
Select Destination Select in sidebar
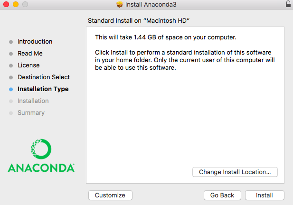point(44,77)
